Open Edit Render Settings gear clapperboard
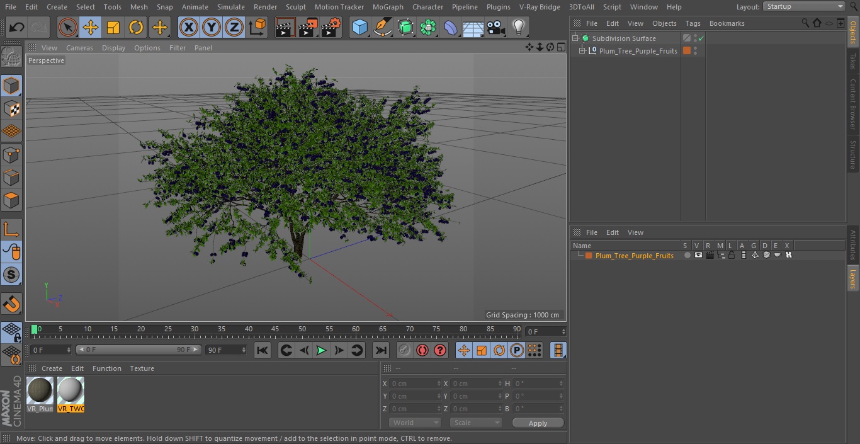Viewport: 860px width, 444px height. [331, 27]
